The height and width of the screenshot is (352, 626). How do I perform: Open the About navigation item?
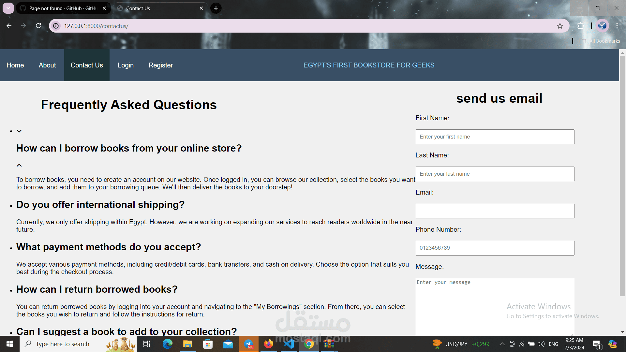[47, 65]
